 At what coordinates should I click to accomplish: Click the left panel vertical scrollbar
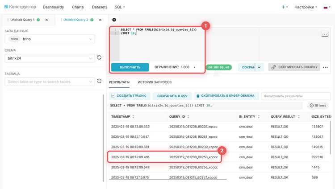(104, 138)
